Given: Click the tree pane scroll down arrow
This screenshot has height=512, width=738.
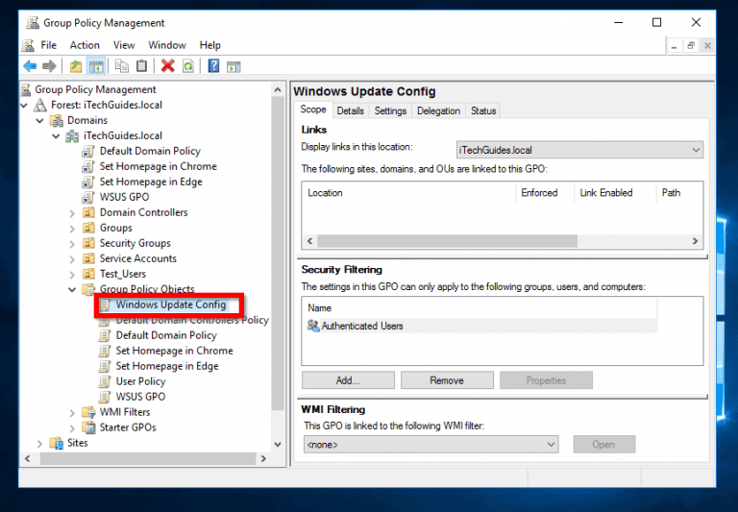Looking at the screenshot, I should point(278,444).
